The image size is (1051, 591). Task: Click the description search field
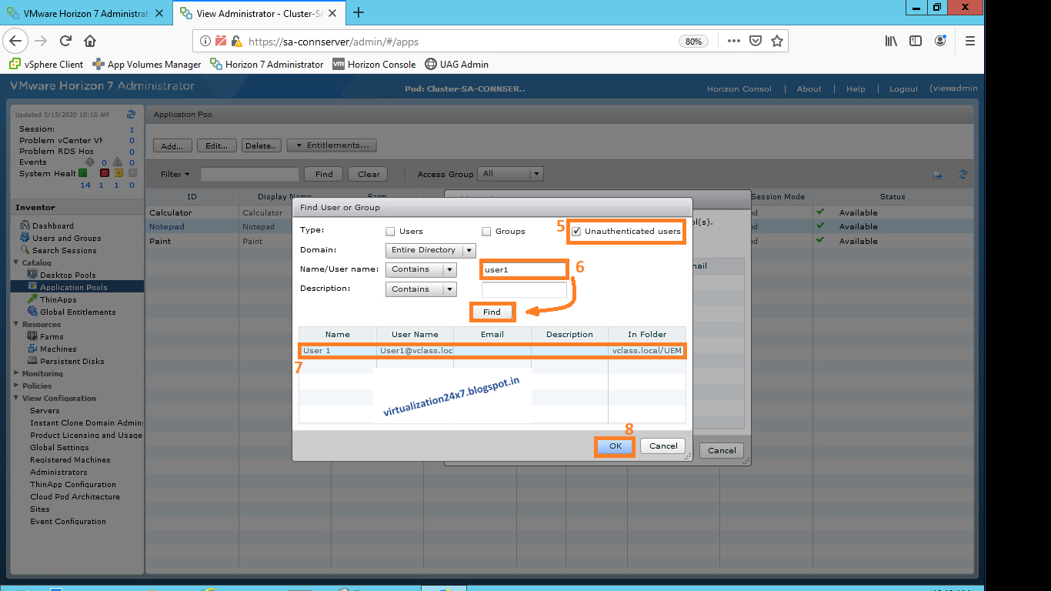click(525, 289)
